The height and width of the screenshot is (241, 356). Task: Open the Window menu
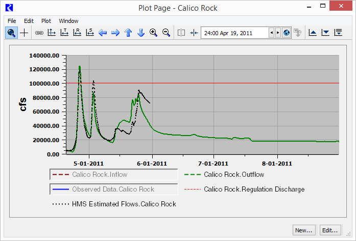(x=68, y=21)
